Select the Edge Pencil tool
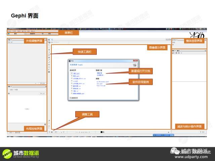This screenshot has height=161, width=215. (x=49, y=62)
